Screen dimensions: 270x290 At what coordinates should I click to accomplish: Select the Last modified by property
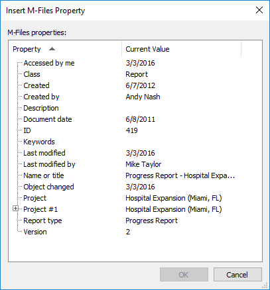[x=49, y=164]
